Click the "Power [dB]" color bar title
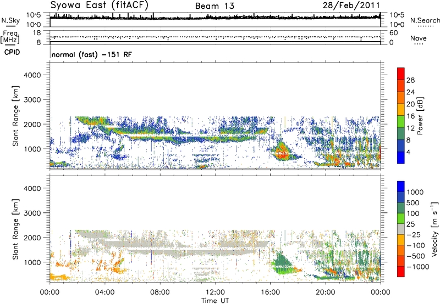 point(420,116)
